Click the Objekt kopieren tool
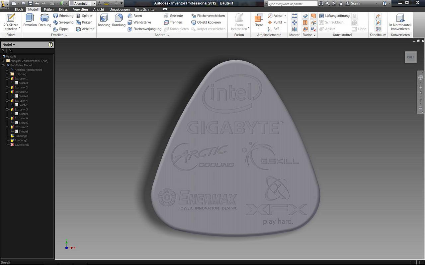 point(206,22)
